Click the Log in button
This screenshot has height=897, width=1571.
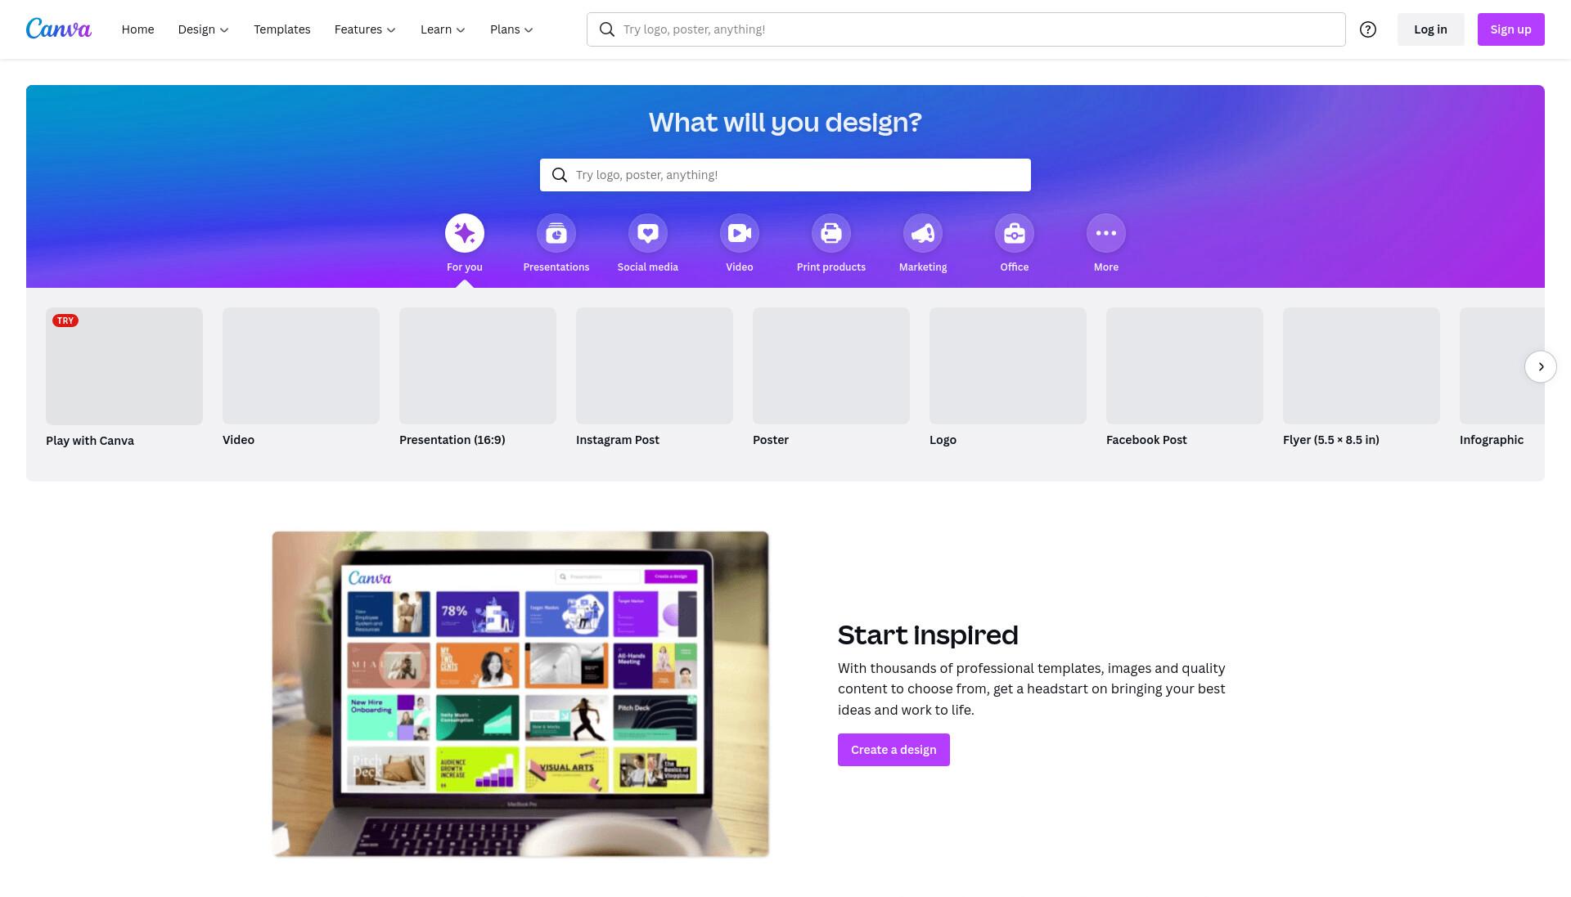point(1430,29)
